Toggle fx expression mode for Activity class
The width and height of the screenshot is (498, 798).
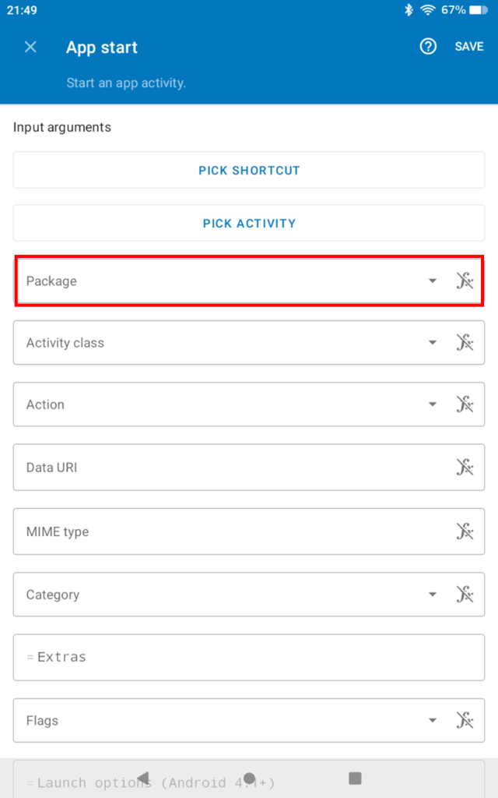465,343
